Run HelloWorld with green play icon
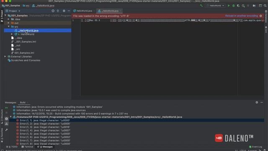Viewport: 268px width, 151px height. coord(229,5)
